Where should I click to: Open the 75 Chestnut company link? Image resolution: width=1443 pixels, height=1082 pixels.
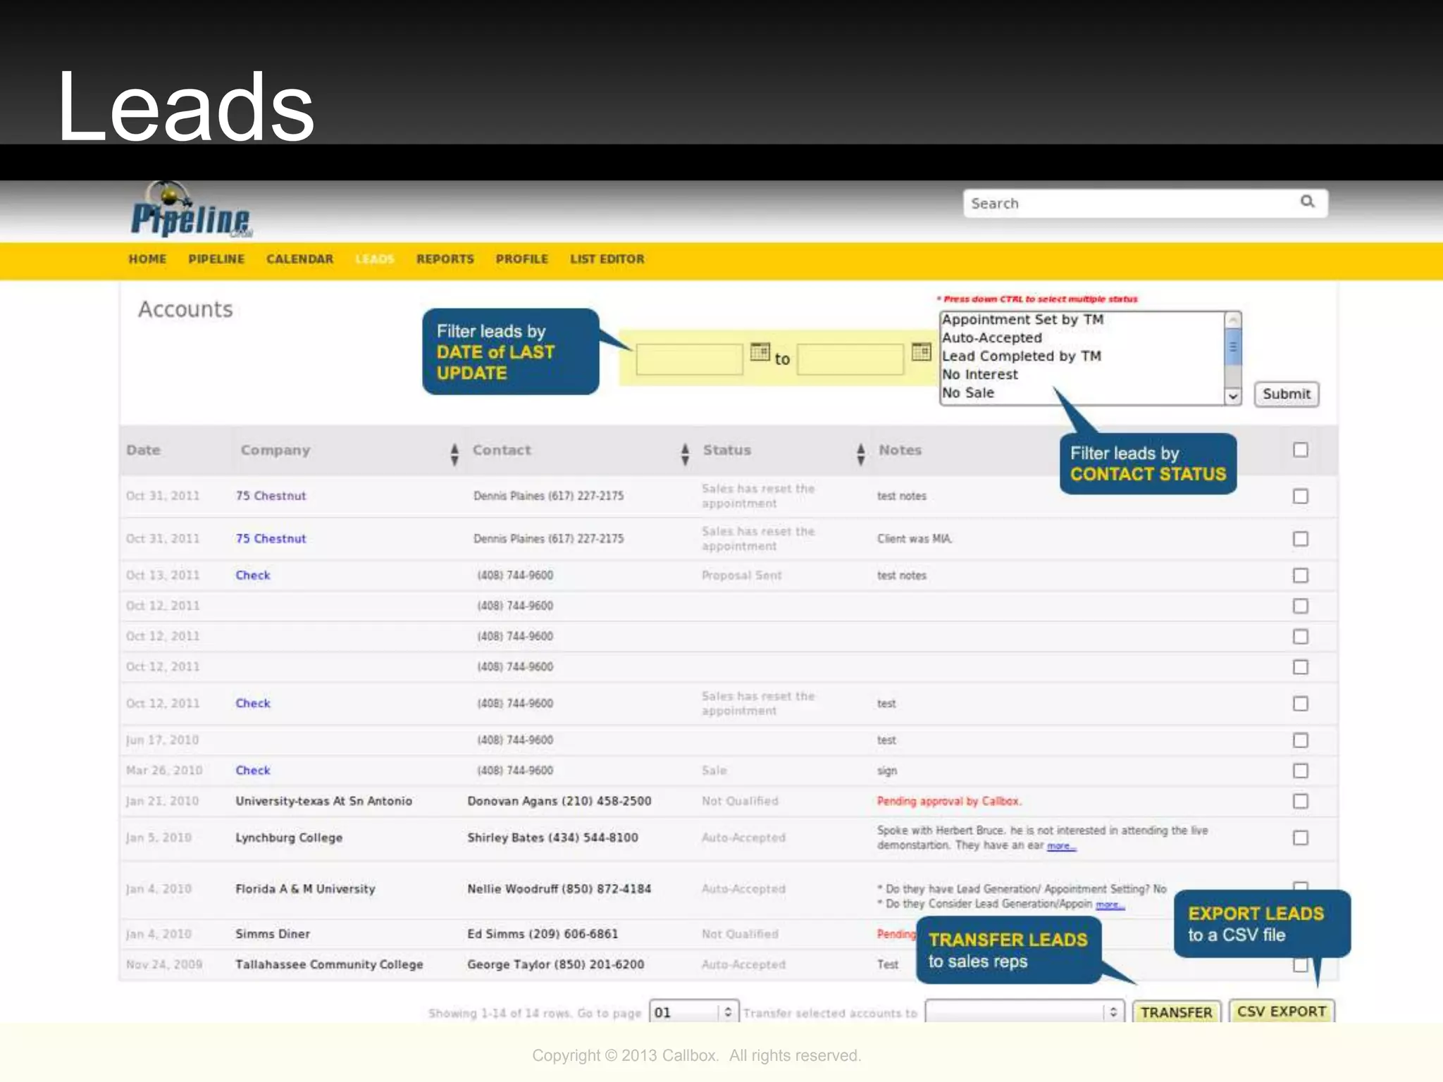coord(271,496)
